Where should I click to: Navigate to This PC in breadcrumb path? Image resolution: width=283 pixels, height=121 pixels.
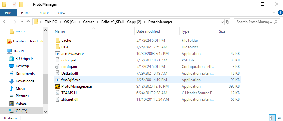point(51,22)
